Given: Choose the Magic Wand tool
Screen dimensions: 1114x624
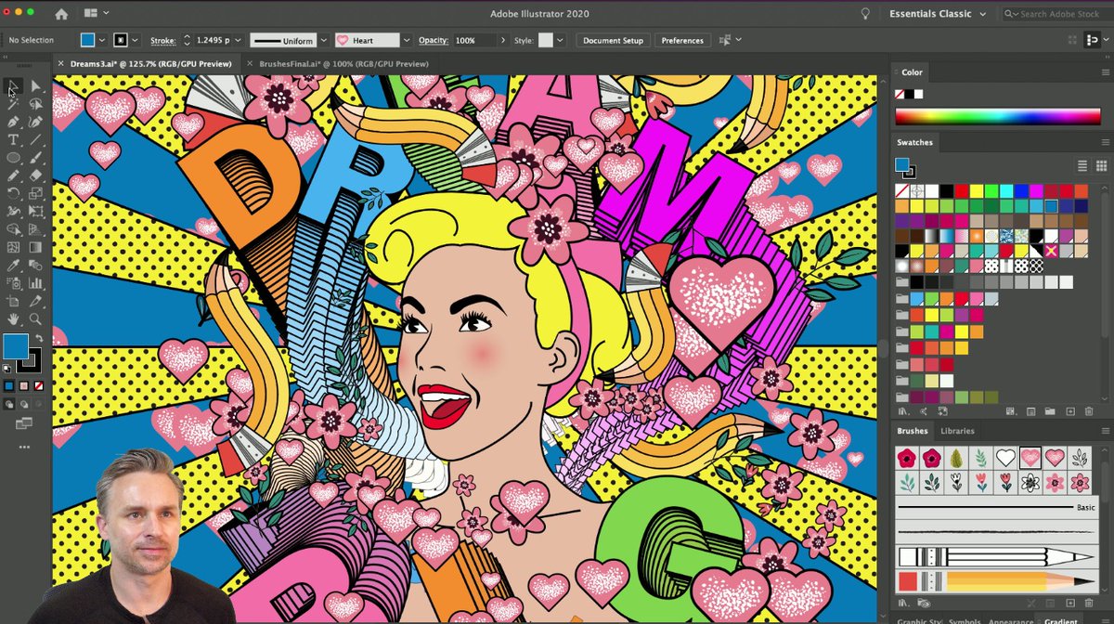Looking at the screenshot, I should (x=13, y=103).
